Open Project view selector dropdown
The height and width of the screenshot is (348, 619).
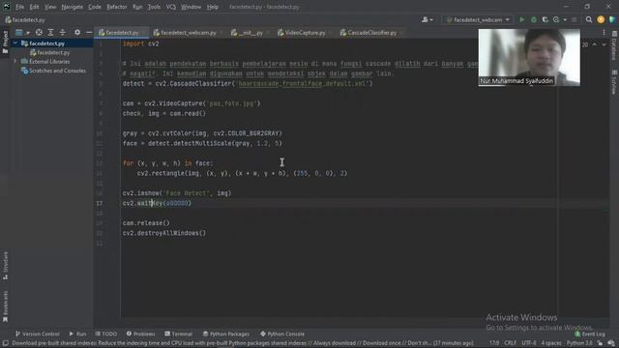pyautogui.click(x=22, y=32)
